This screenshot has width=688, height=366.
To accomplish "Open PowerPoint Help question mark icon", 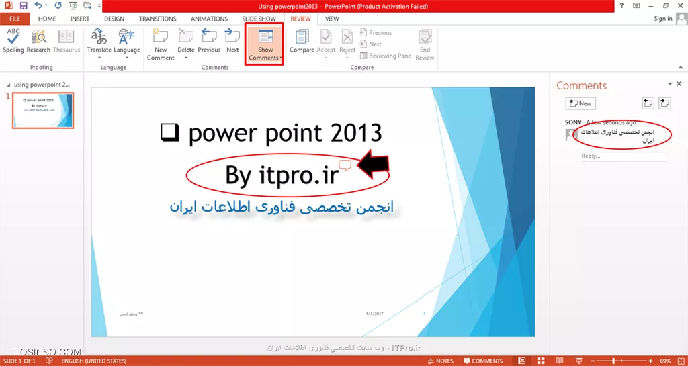I will coord(622,5).
